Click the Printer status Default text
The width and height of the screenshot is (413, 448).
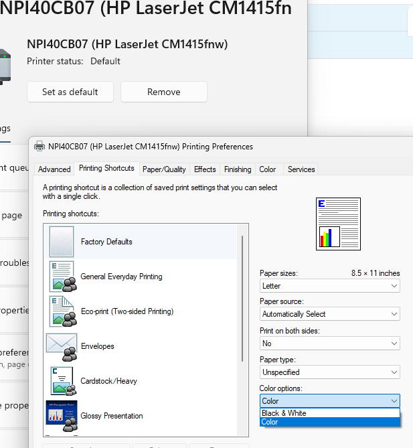tap(74, 61)
